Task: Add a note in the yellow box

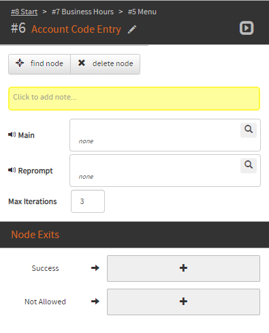Action: (134, 98)
